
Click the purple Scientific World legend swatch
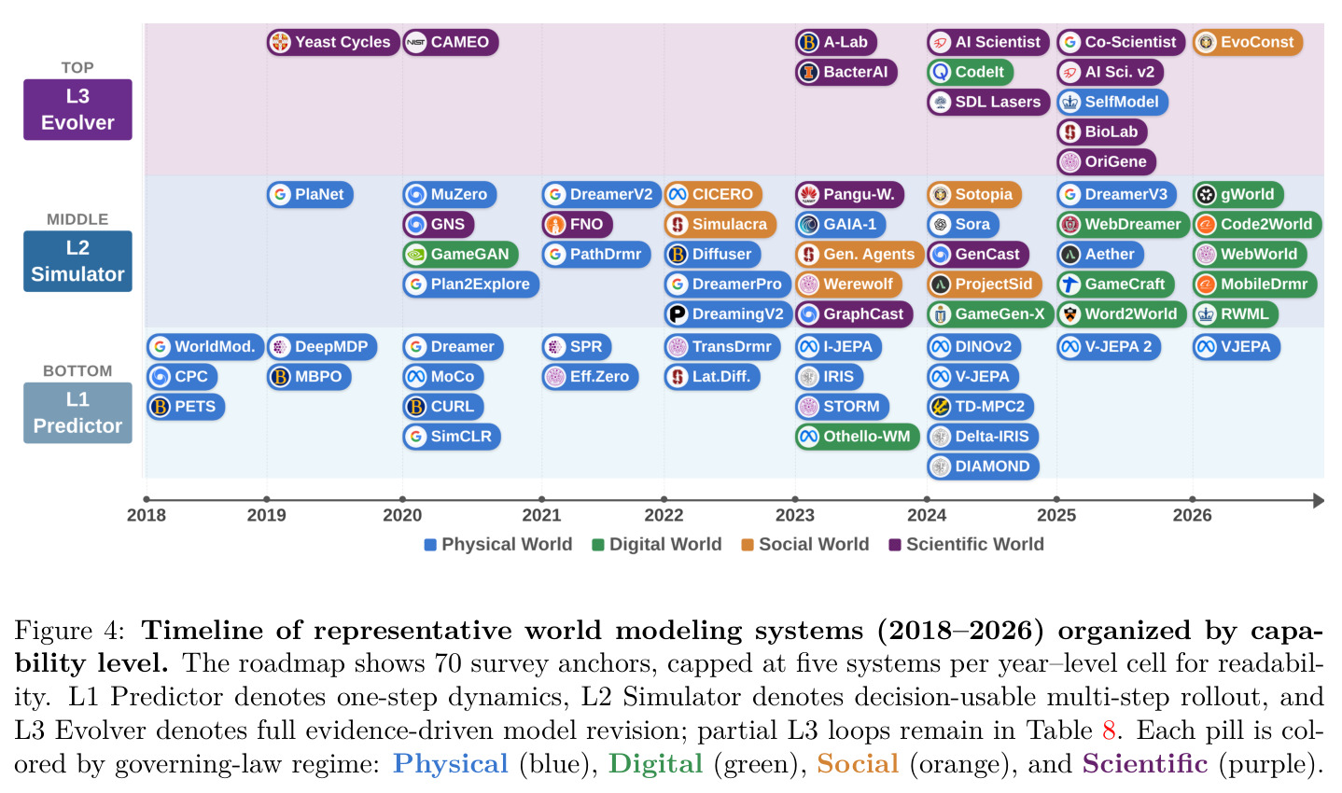click(895, 545)
